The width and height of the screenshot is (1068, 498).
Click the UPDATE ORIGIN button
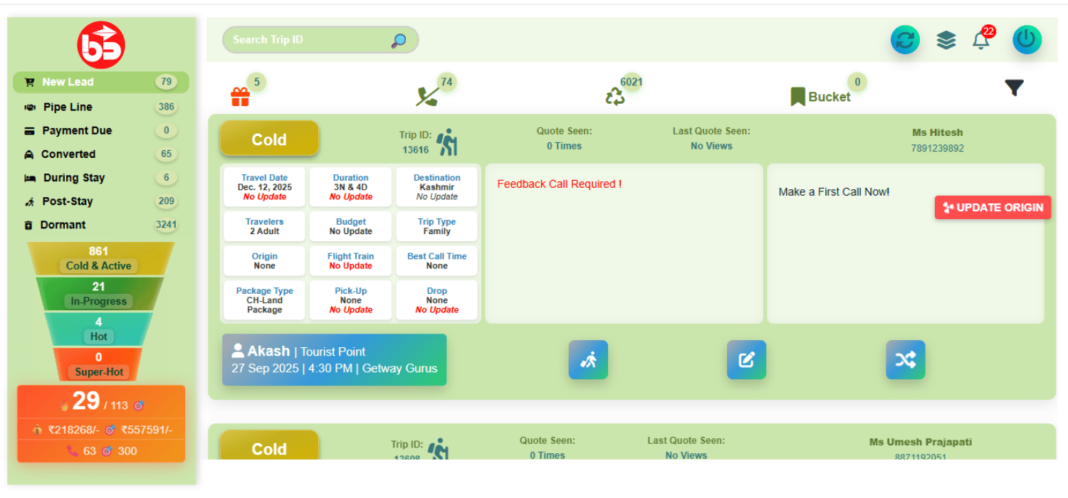tap(993, 207)
